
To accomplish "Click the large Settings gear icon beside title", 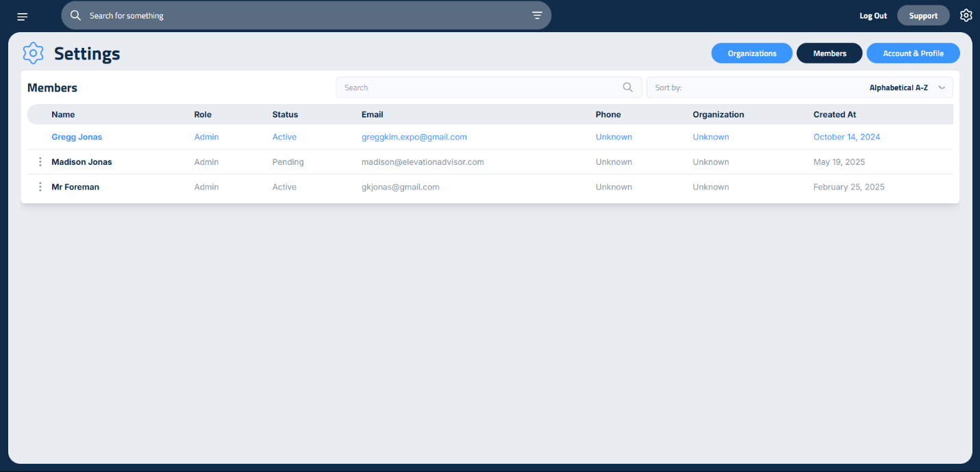I will 33,53.
